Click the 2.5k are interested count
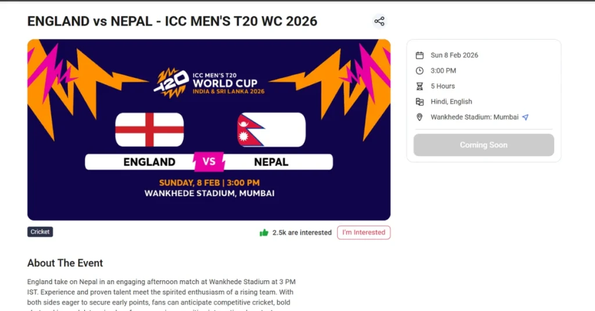This screenshot has width=595, height=311. pyautogui.click(x=302, y=233)
